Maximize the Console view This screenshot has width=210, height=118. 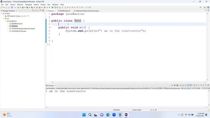(x=208, y=85)
